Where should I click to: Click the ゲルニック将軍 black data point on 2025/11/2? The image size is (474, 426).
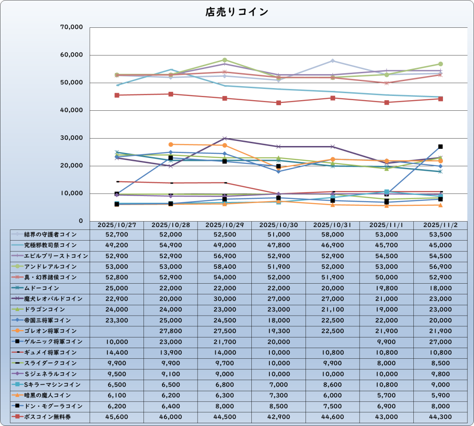pyautogui.click(x=441, y=146)
